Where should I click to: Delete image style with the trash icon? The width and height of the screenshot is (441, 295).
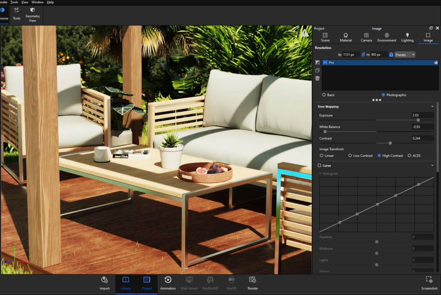click(317, 78)
